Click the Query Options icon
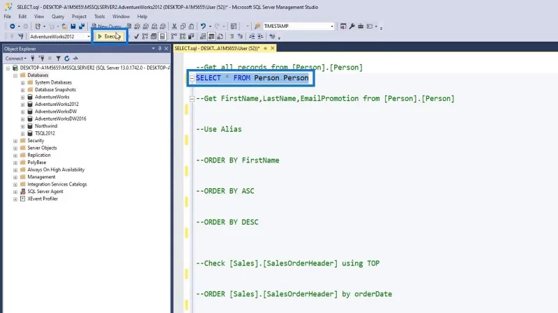Screen dimensions: 558x313 pos(153,36)
